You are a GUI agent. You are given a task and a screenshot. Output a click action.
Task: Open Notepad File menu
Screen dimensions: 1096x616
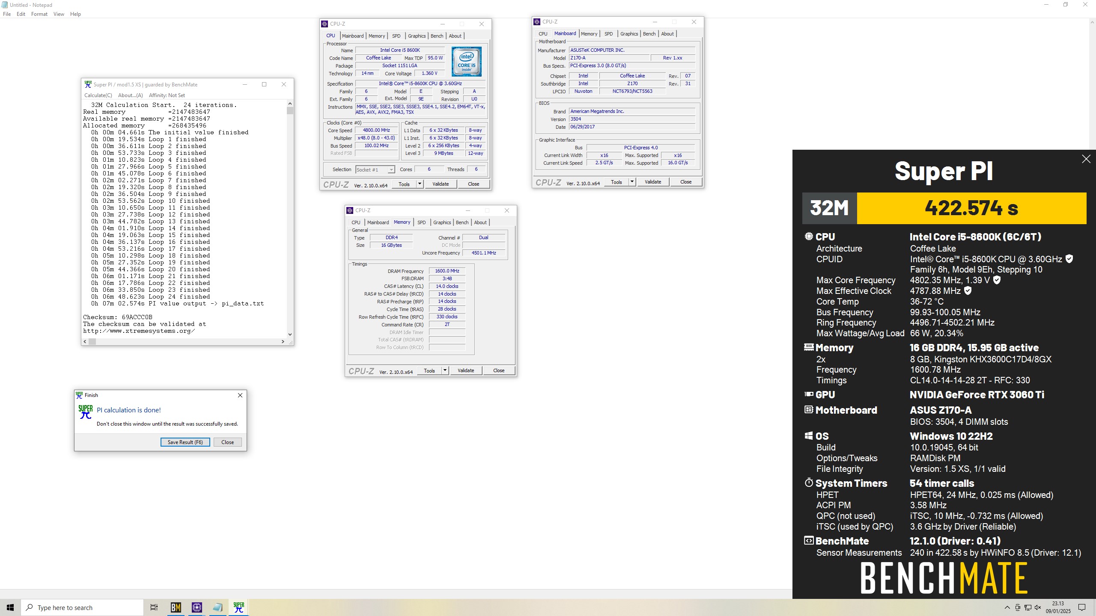(x=7, y=14)
